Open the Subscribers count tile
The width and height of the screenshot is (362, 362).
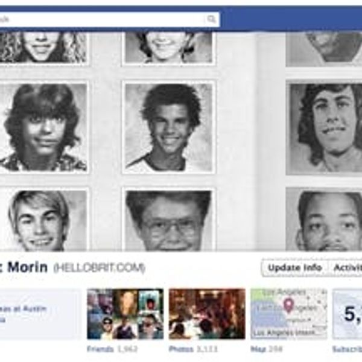point(348,314)
